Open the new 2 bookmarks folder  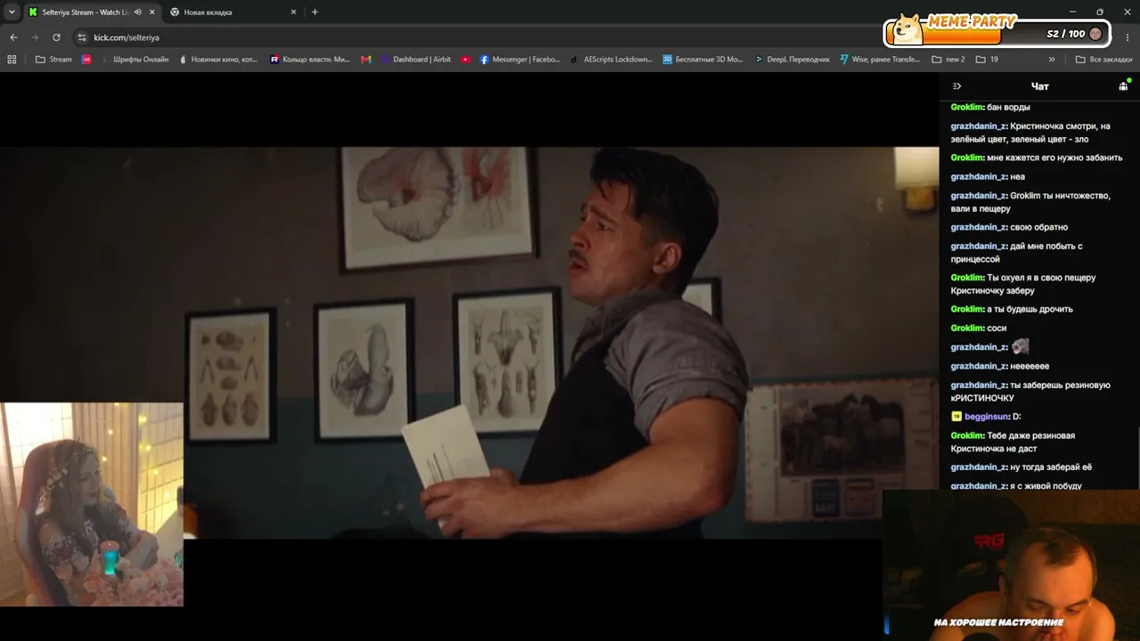pos(949,60)
